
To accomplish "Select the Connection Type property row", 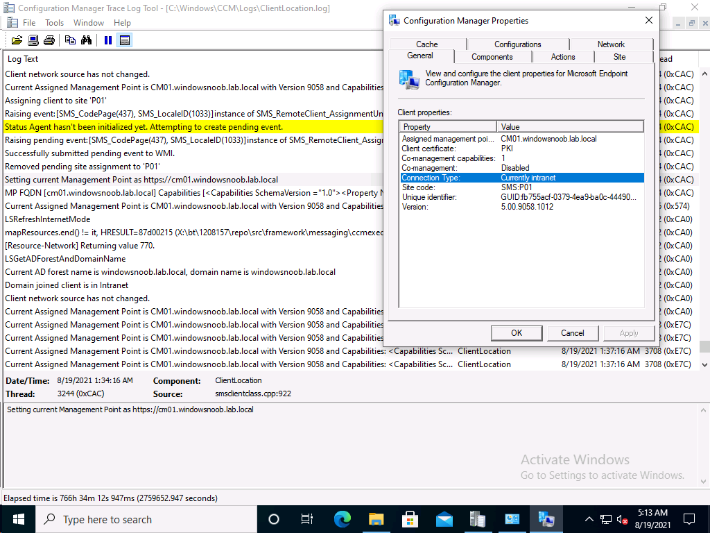I will 521,178.
